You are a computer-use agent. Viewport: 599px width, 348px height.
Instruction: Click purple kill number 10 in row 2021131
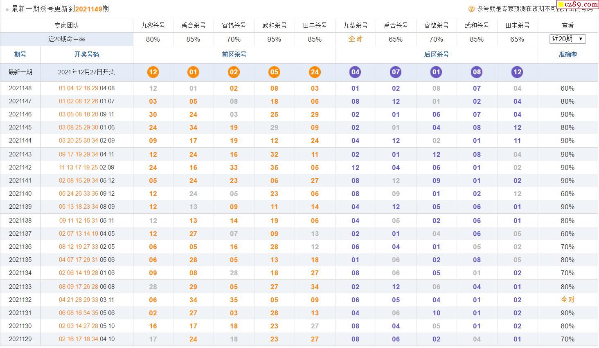click(436, 313)
